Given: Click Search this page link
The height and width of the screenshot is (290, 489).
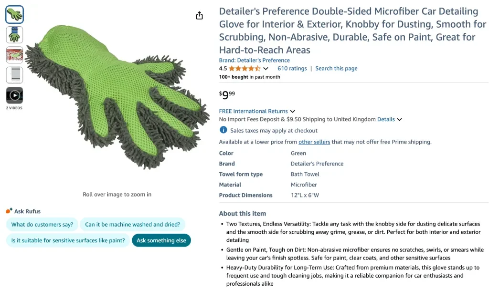Looking at the screenshot, I should point(336,68).
